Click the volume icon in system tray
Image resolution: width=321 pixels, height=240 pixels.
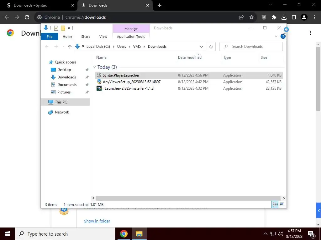281,234
